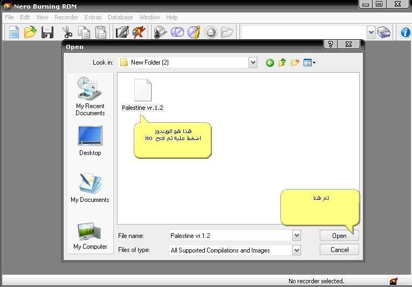
Task: Close the Open dialog
Action: pos(348,44)
